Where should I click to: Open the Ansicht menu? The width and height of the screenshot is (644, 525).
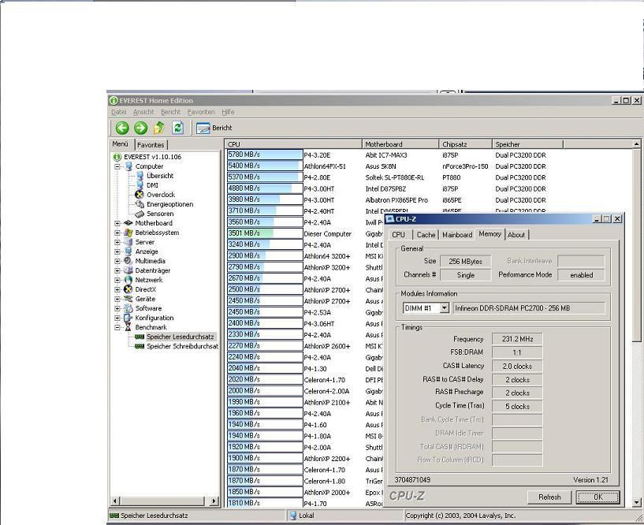pos(143,112)
